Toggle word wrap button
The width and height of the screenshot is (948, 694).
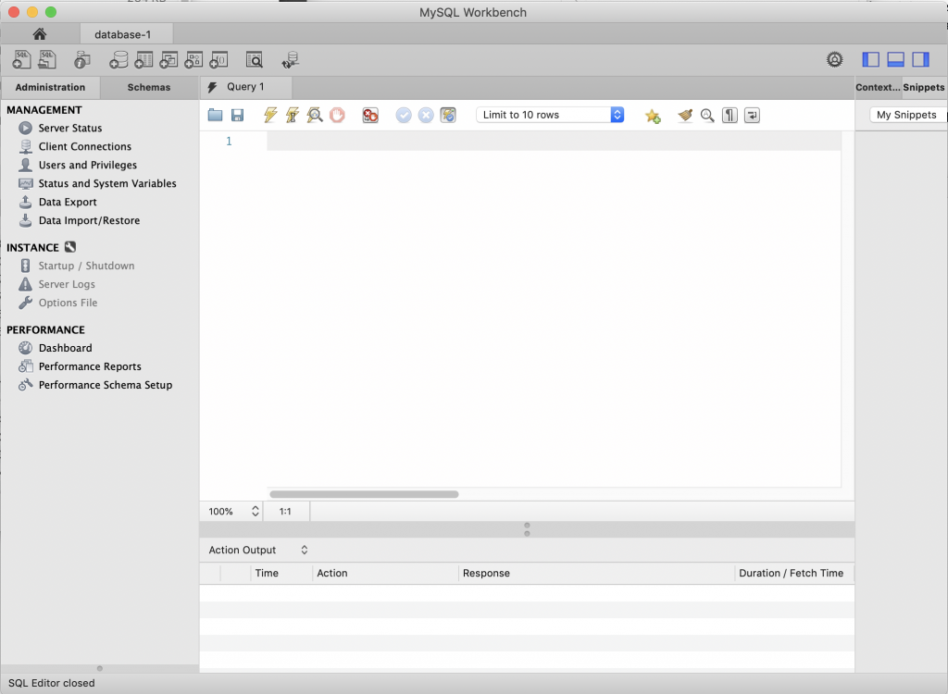[752, 115]
